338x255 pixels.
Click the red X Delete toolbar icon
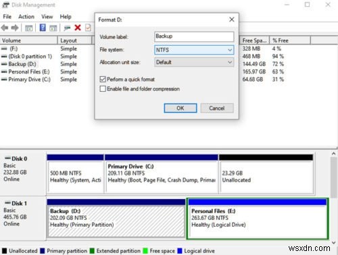click(x=78, y=28)
